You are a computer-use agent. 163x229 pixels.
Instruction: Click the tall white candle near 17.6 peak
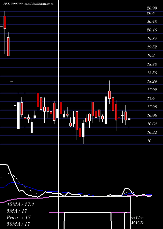106,111
